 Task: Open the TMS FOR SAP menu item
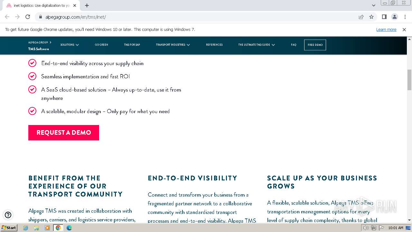click(132, 45)
